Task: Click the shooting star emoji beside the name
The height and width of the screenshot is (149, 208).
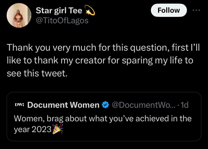Action: click(x=90, y=10)
